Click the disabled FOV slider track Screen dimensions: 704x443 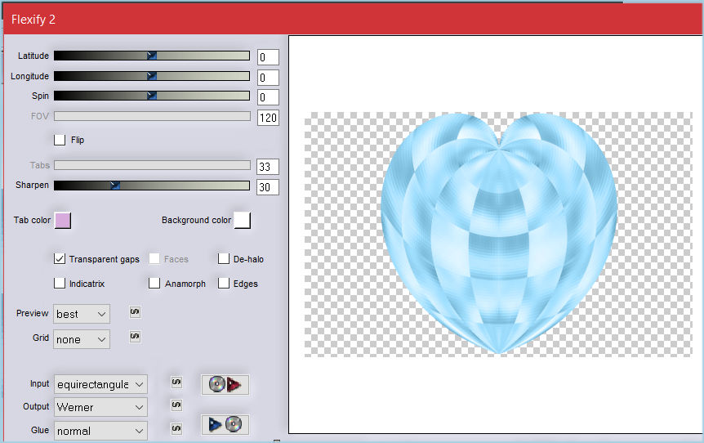click(x=152, y=116)
